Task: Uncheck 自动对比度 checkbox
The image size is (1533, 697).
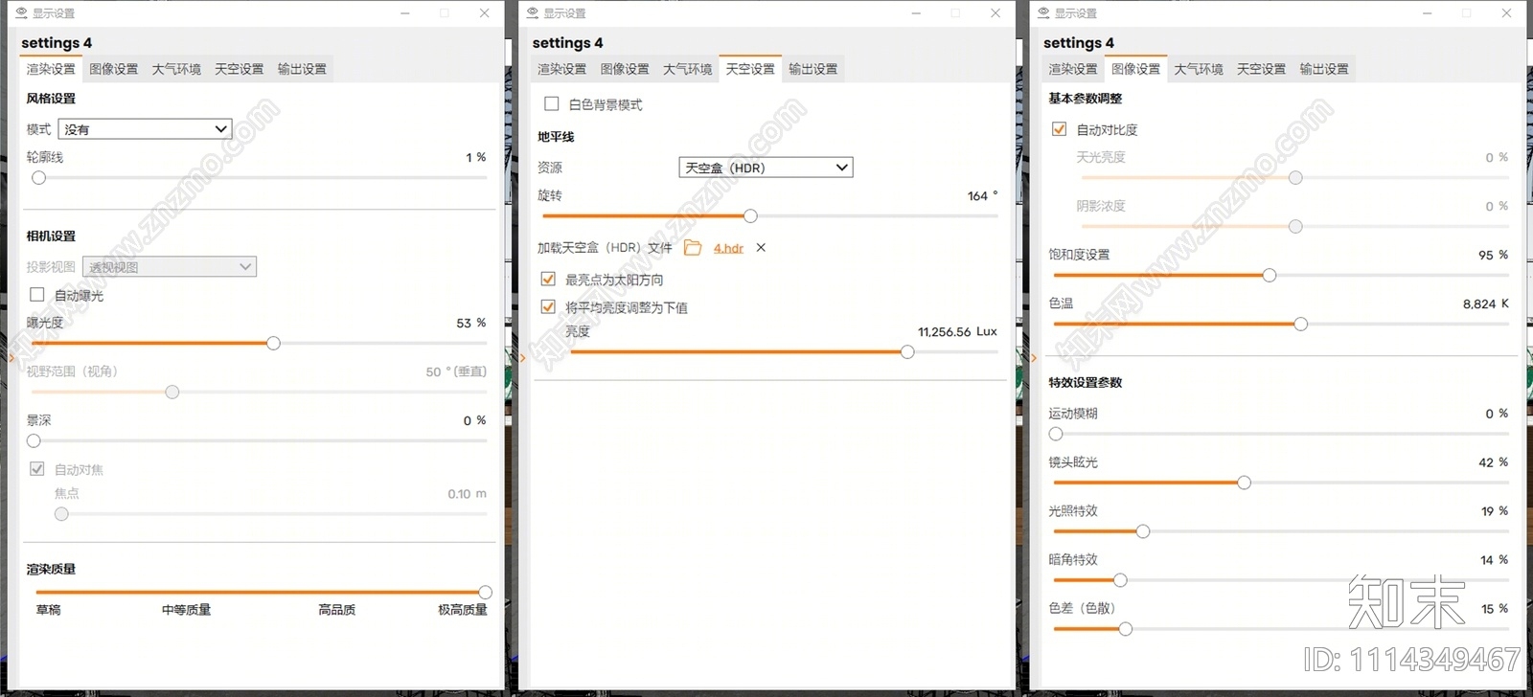Action: (x=1060, y=129)
